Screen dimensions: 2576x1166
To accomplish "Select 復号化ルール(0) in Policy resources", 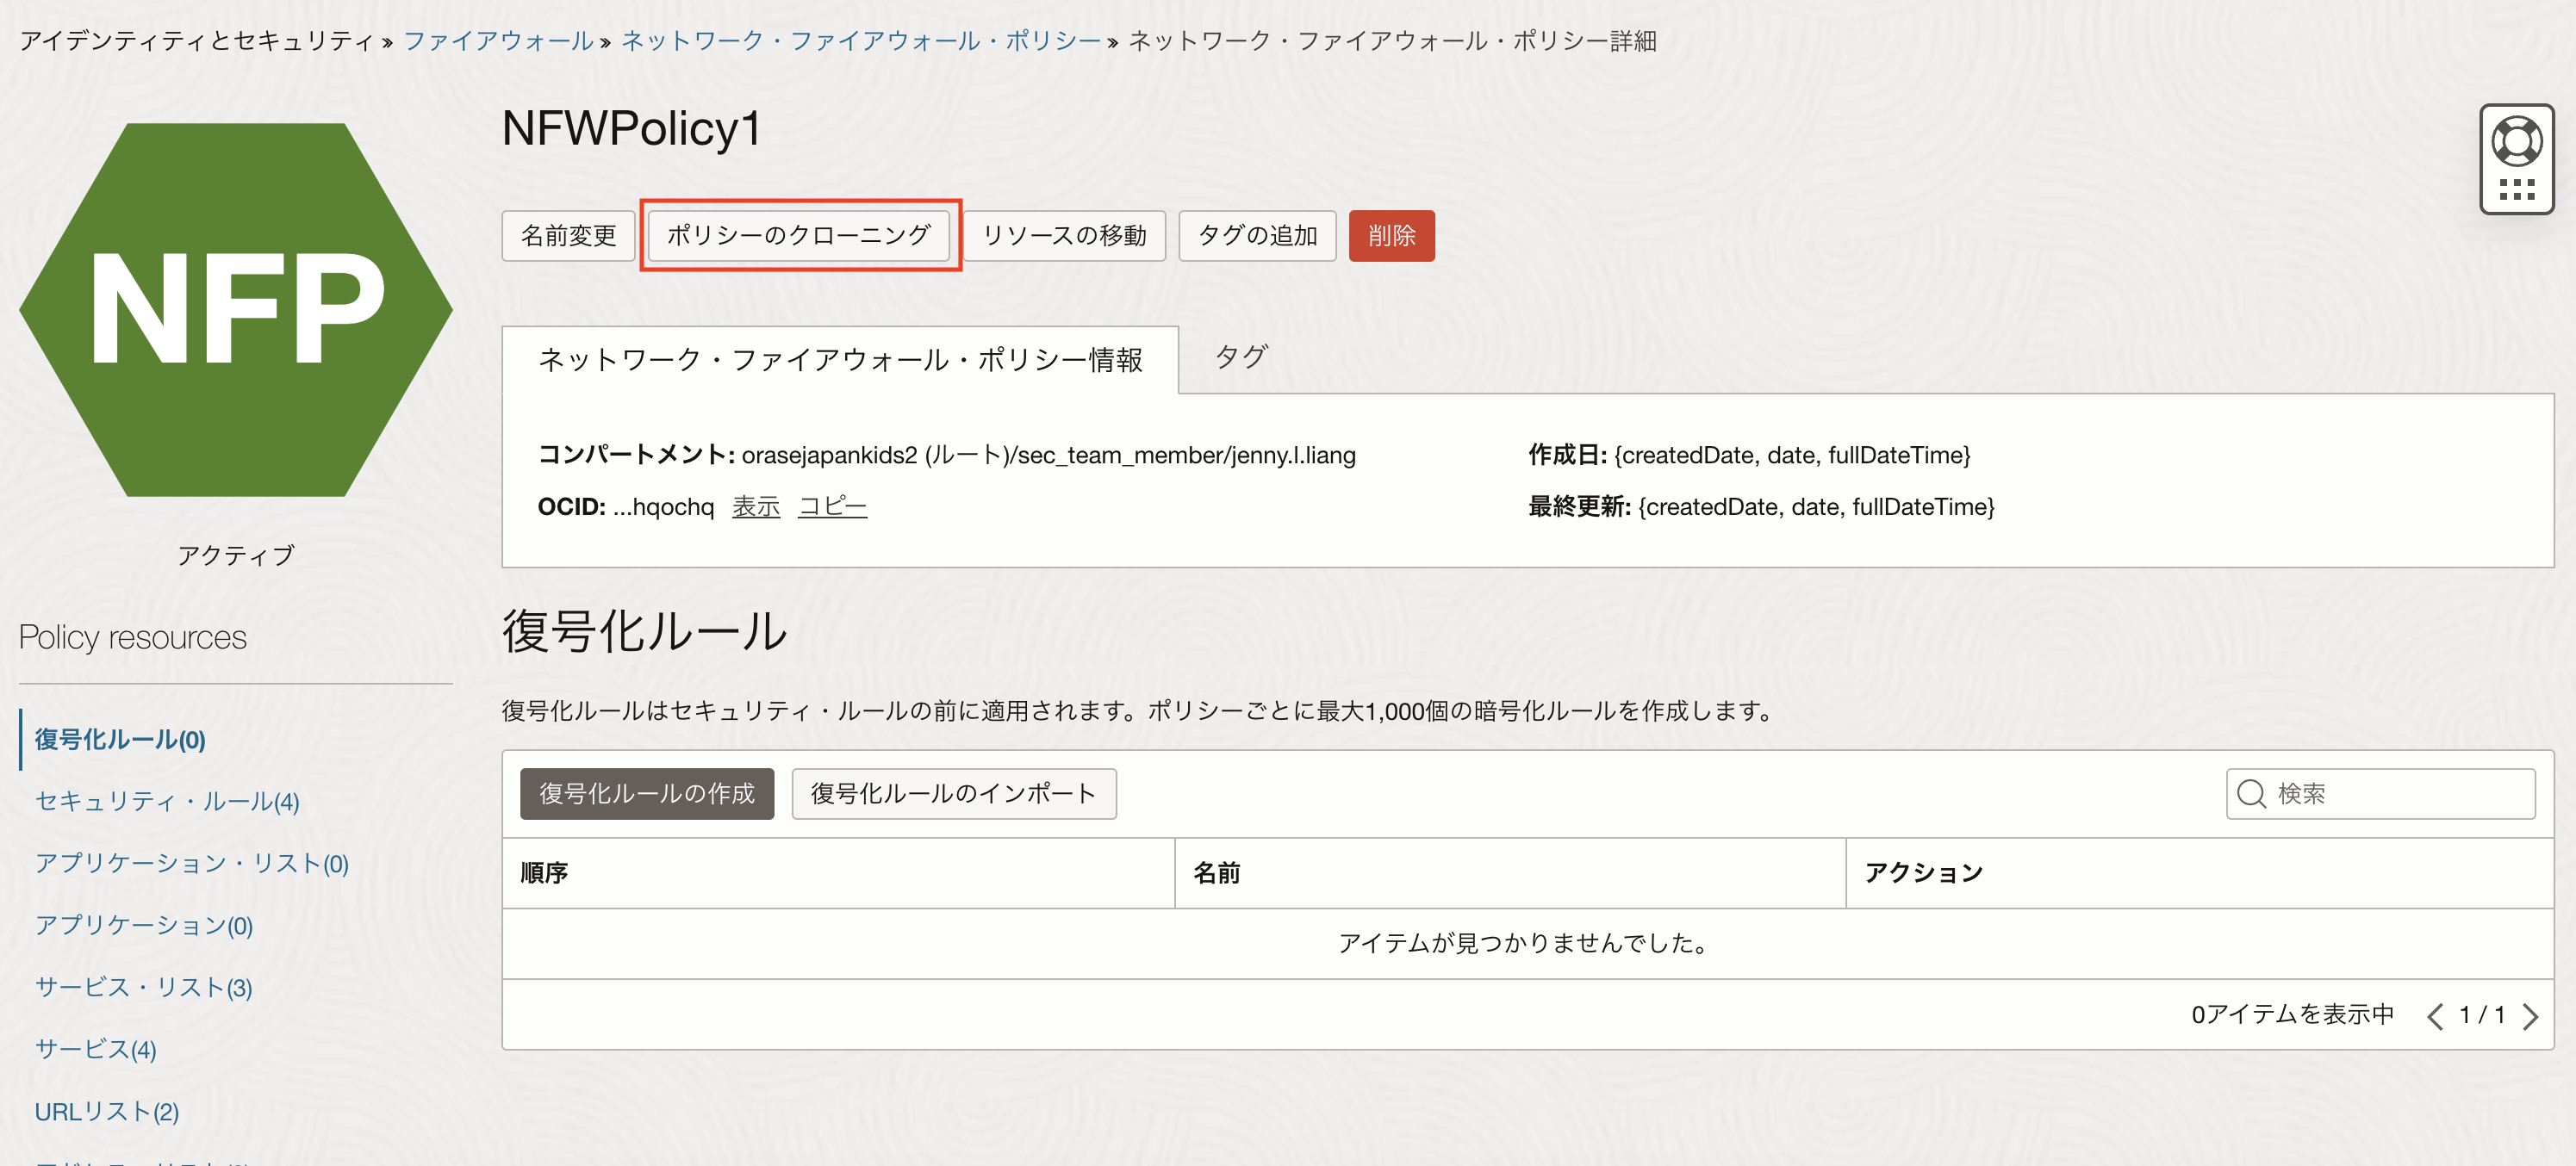I will coord(120,740).
